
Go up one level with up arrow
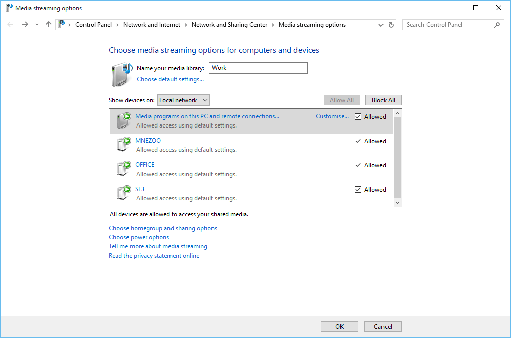[49, 24]
